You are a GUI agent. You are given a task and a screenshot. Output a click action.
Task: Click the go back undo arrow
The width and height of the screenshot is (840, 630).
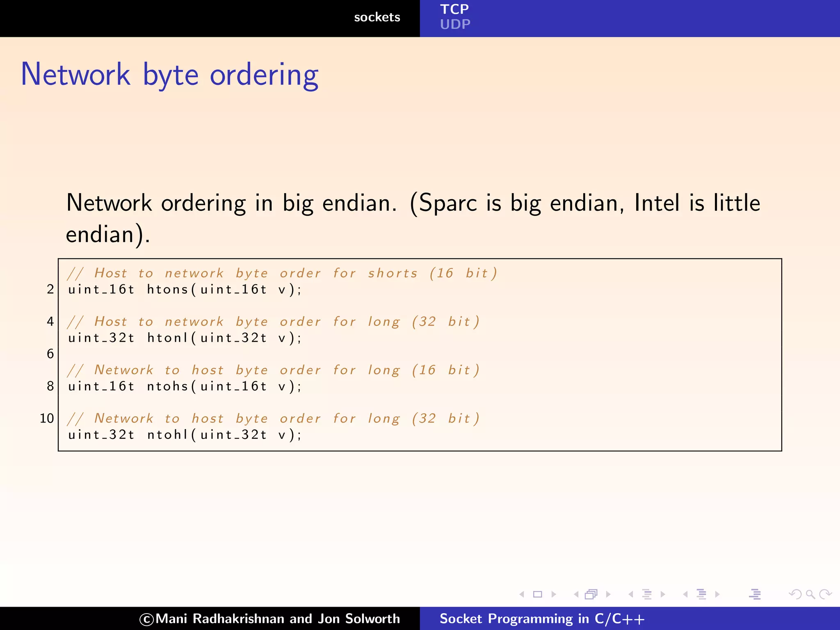pos(795,594)
